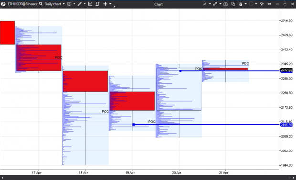Toggle the crossed tools settings icon
The image size is (296, 180).
tap(262, 4)
